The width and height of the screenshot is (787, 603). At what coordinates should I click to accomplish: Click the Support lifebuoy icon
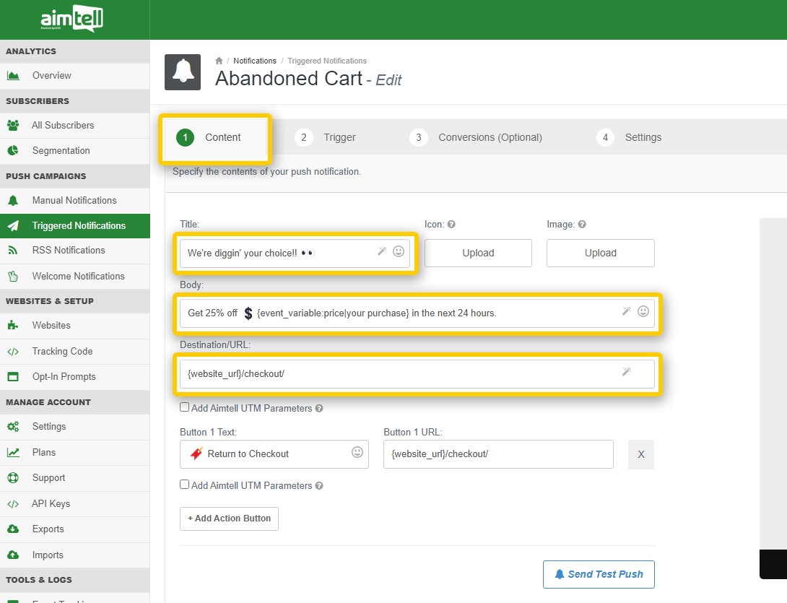(13, 478)
